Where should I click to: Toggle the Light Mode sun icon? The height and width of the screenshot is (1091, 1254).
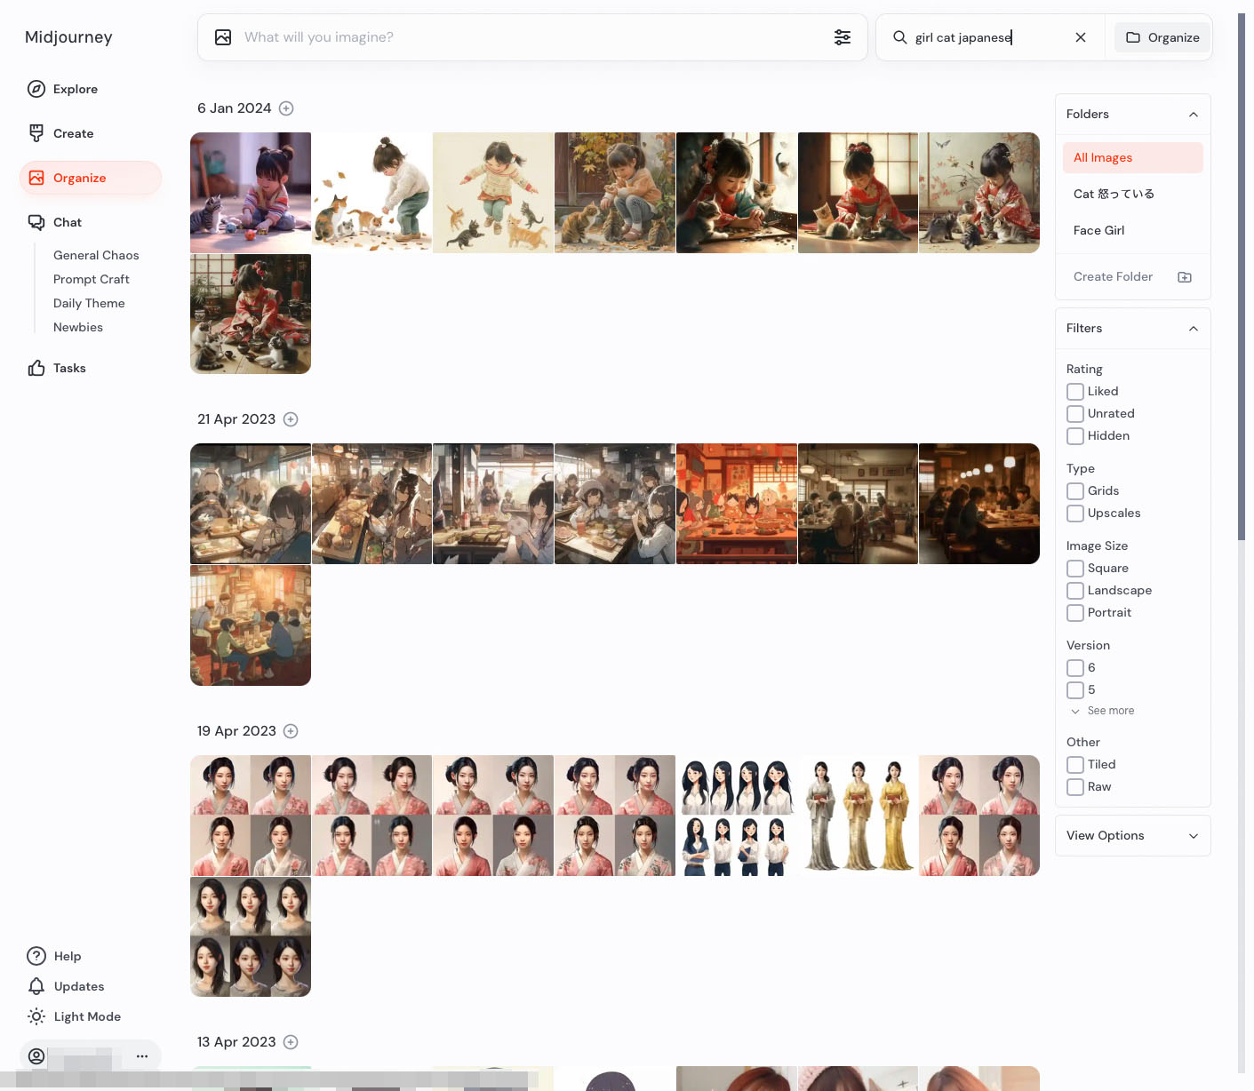coord(36,1016)
